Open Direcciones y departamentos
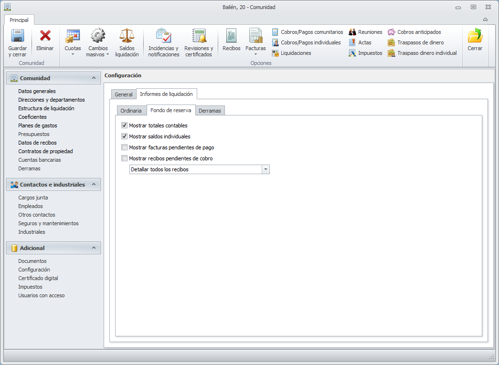Viewport: 499px width, 365px height. tap(52, 100)
